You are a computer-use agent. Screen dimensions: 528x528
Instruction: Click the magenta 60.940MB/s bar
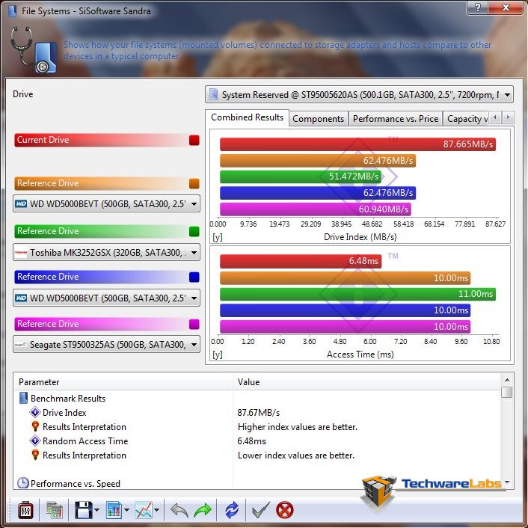click(x=315, y=209)
